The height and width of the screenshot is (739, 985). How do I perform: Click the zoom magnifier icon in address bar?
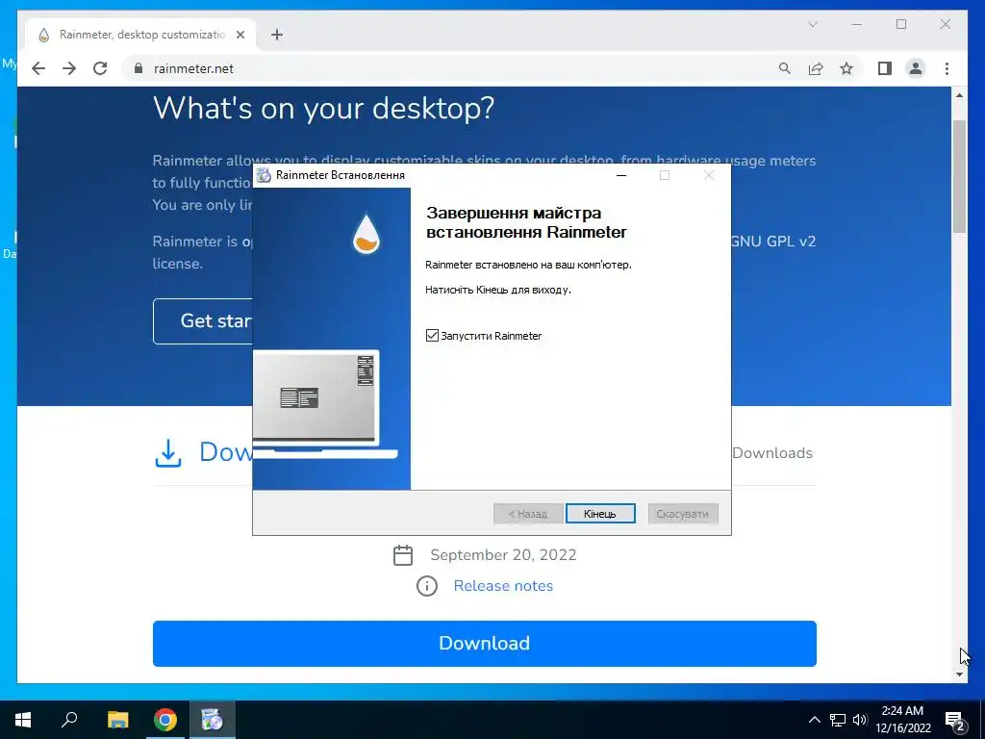(x=784, y=68)
